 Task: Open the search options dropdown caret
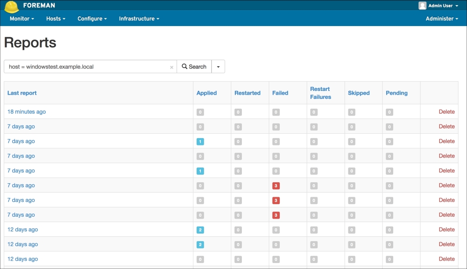click(218, 67)
